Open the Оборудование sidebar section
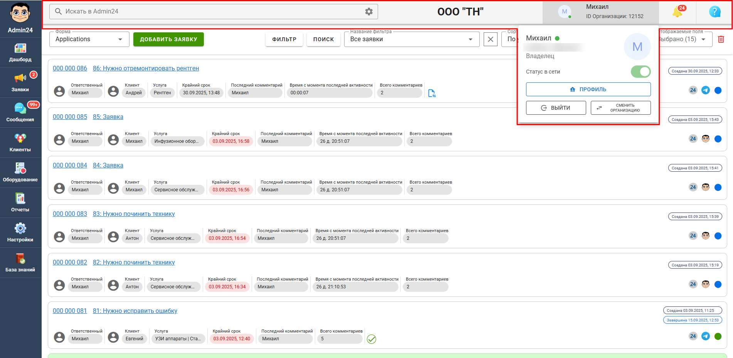The height and width of the screenshot is (358, 733). [x=20, y=173]
